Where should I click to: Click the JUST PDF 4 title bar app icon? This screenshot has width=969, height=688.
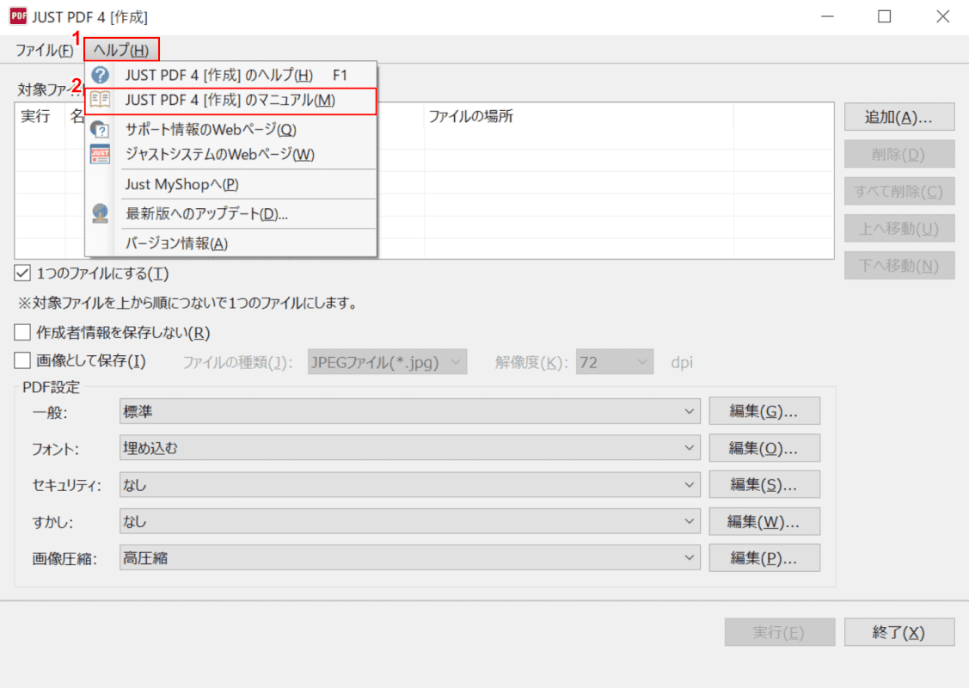click(x=18, y=16)
